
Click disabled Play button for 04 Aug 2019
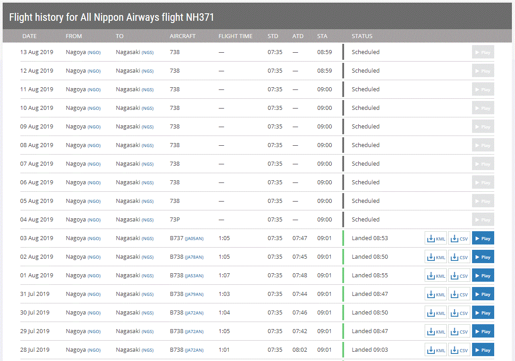coord(483,220)
